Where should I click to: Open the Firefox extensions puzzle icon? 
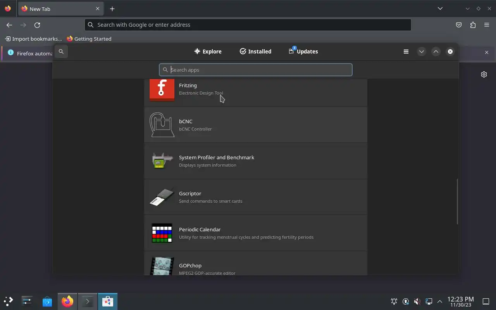click(473, 25)
